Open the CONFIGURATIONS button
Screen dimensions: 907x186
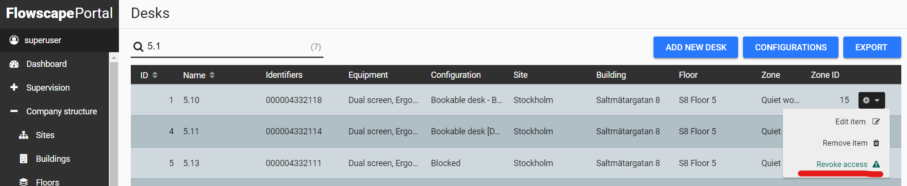790,47
